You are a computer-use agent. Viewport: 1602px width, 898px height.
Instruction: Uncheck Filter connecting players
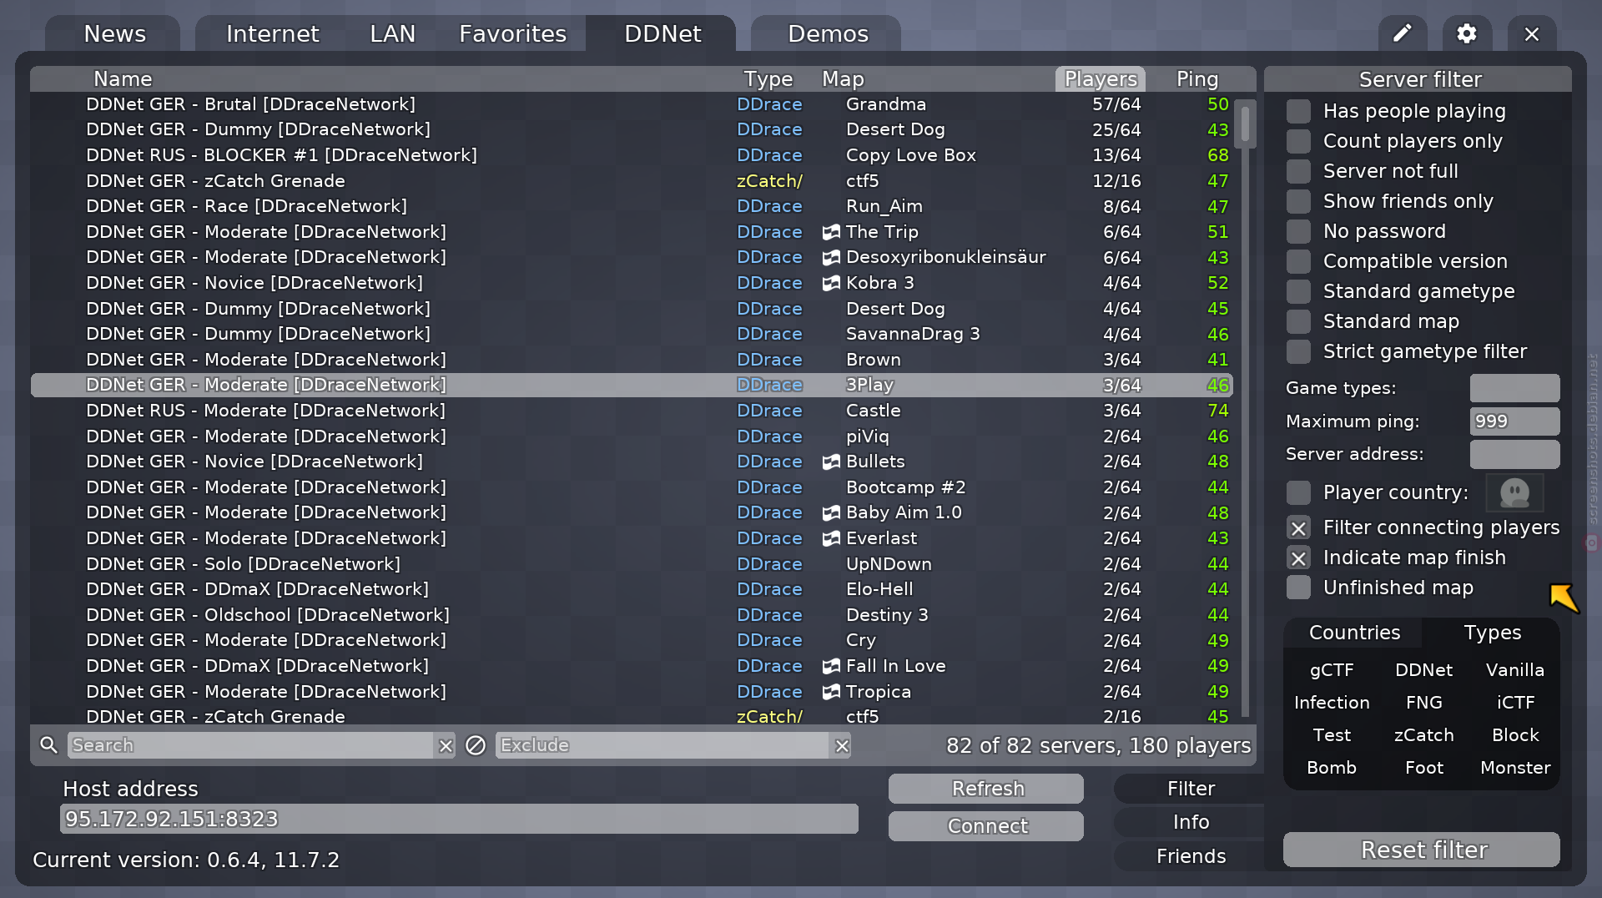click(x=1298, y=527)
